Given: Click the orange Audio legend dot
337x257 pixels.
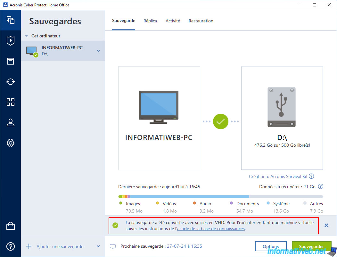Looking at the screenshot, I should (194, 203).
